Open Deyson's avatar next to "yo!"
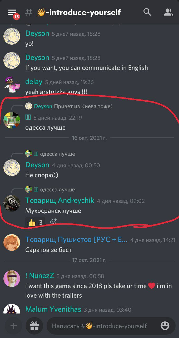 pos(12,36)
